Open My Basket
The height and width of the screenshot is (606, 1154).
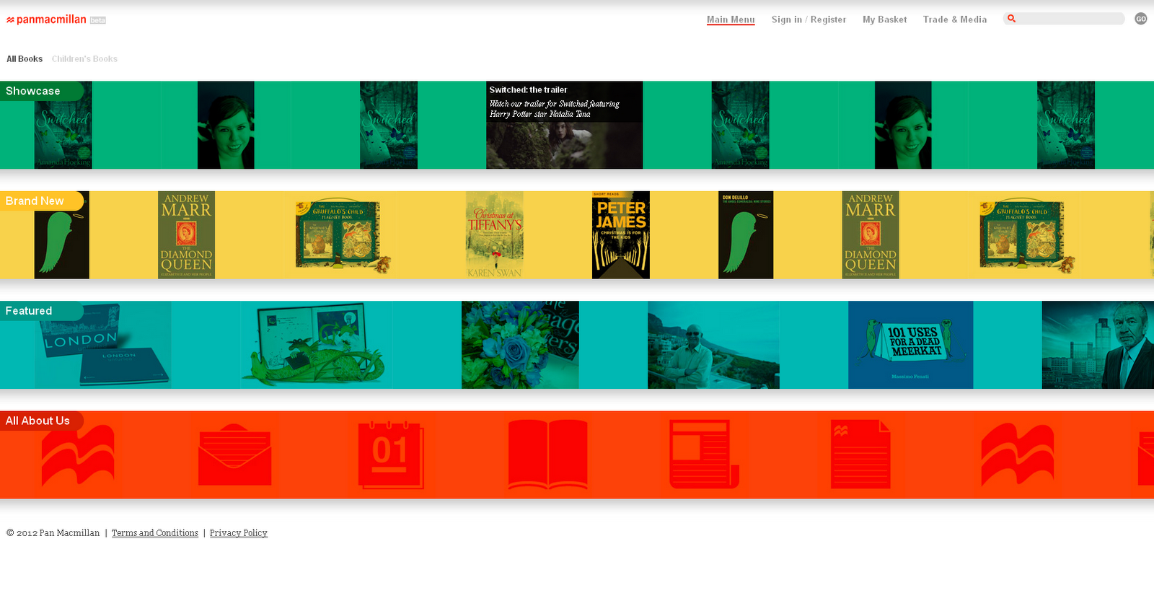click(x=884, y=19)
